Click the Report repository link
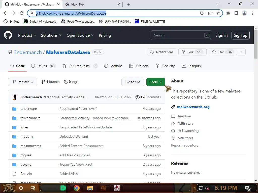The width and height of the screenshot is (258, 193). (x=185, y=146)
